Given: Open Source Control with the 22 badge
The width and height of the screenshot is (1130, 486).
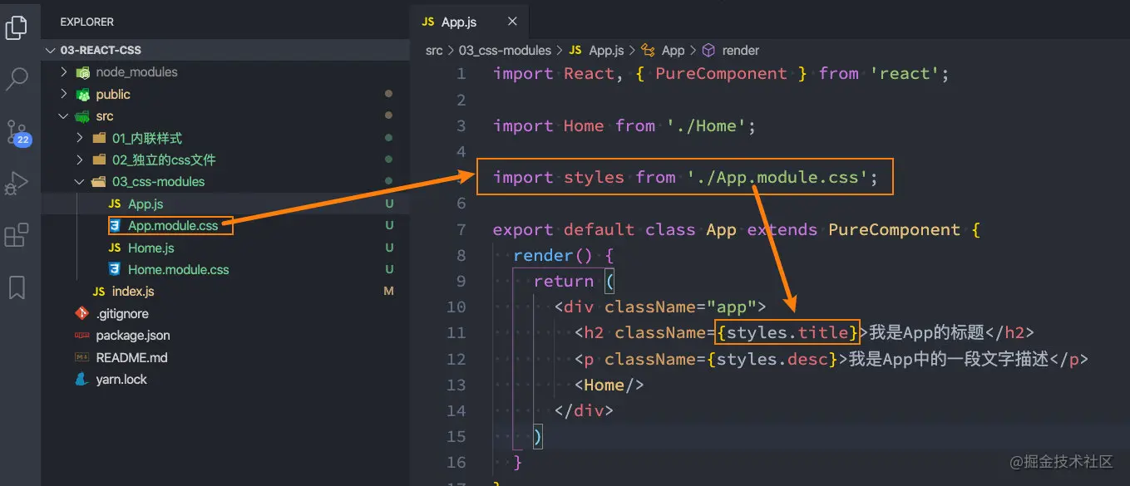Looking at the screenshot, I should [x=17, y=133].
